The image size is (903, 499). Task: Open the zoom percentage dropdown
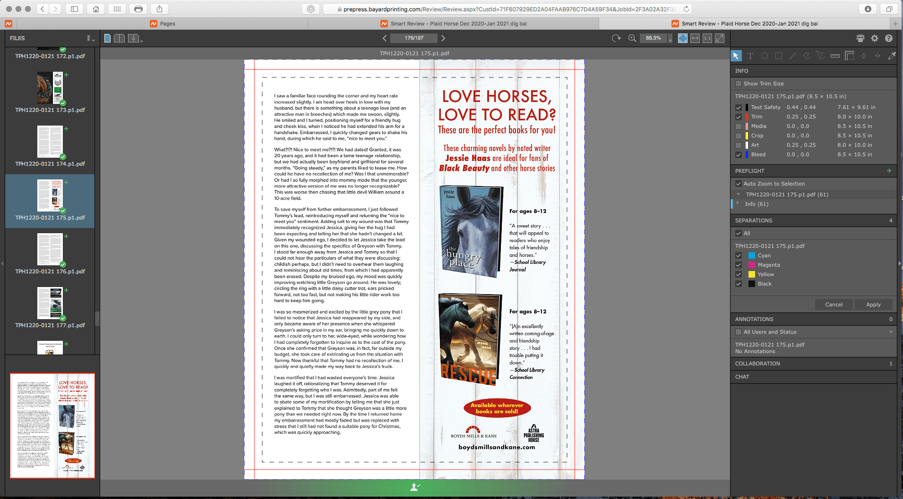670,38
